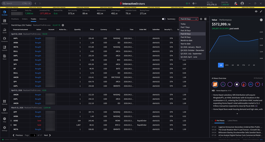Expand the ADBE trade row
The height and width of the screenshot is (142, 265).
pyautogui.click(x=11, y=121)
